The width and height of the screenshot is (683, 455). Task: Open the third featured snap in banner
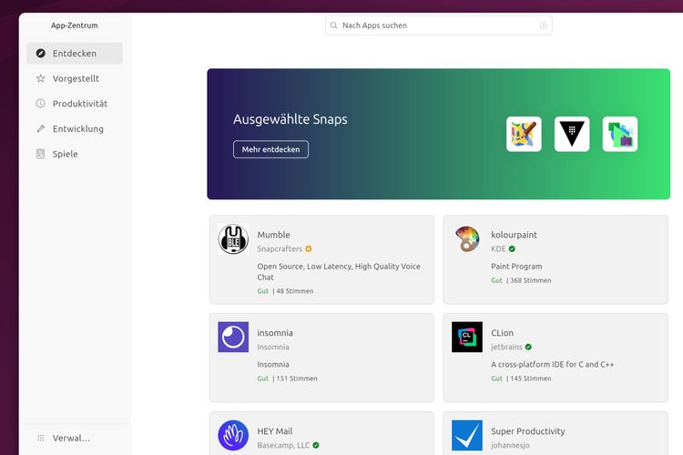(x=620, y=134)
